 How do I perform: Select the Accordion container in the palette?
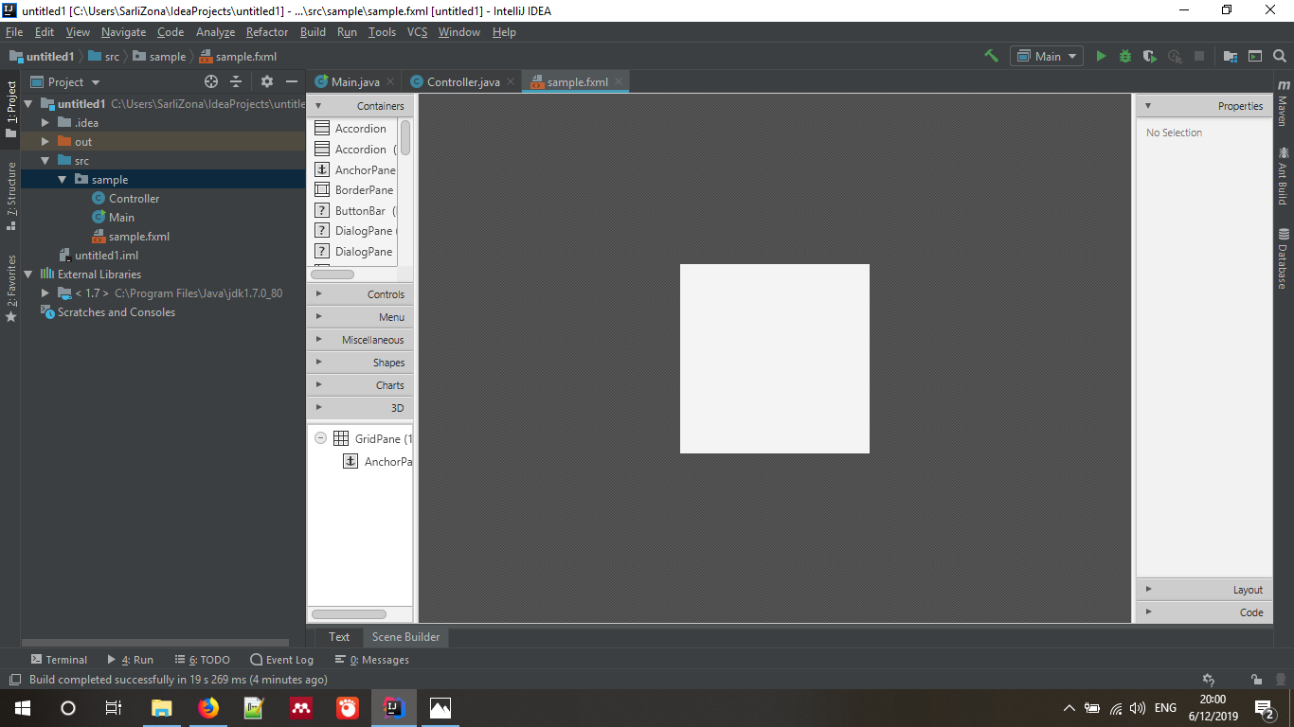click(360, 128)
